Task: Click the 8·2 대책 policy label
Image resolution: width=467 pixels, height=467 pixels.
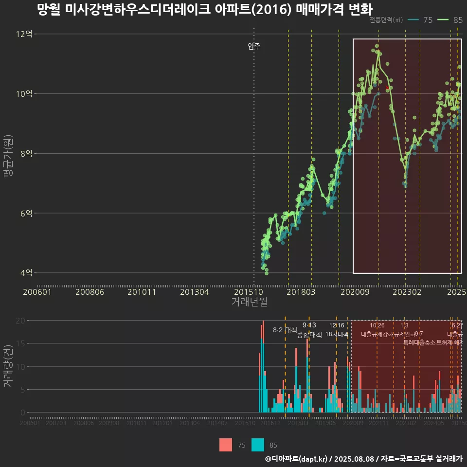Action: (285, 330)
